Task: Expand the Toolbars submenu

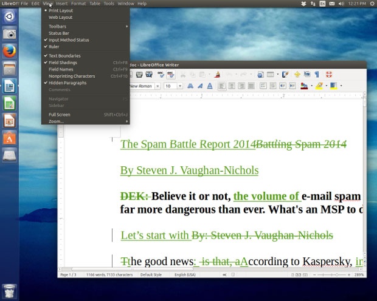Action: [86, 27]
